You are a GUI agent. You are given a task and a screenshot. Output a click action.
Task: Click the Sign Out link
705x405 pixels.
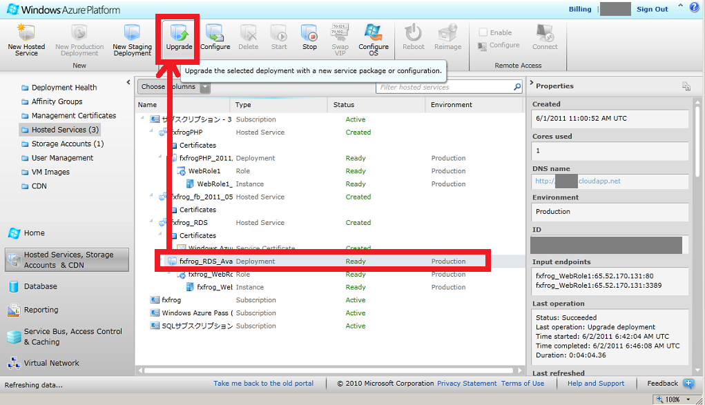click(x=652, y=9)
